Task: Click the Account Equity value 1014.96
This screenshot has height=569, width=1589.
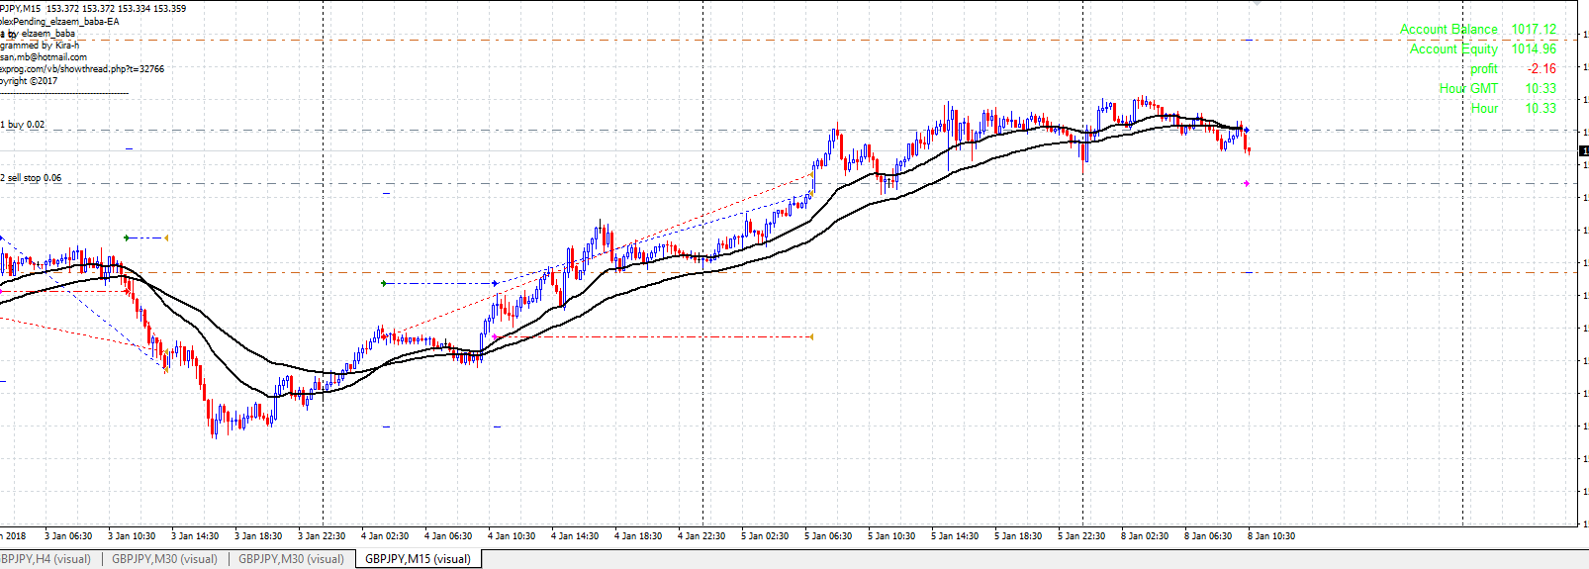Action: tap(1533, 48)
